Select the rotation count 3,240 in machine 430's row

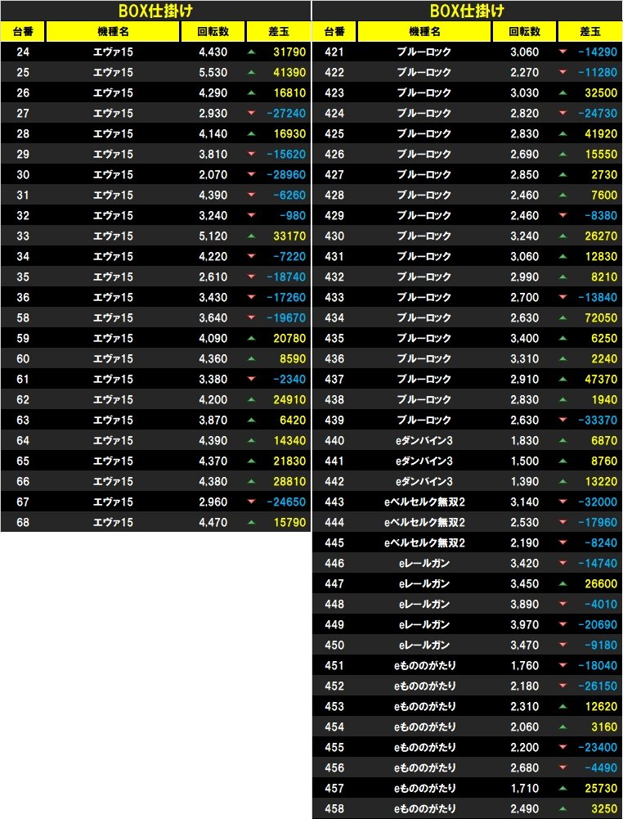[524, 236]
